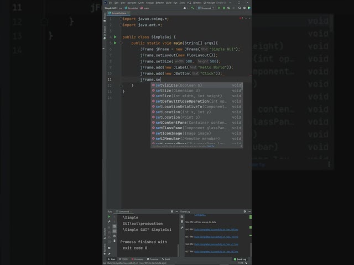Screen dimensions: 354x265
Task: Click the run gutter arrow beside class SimpleGui
Action: (x=115, y=37)
